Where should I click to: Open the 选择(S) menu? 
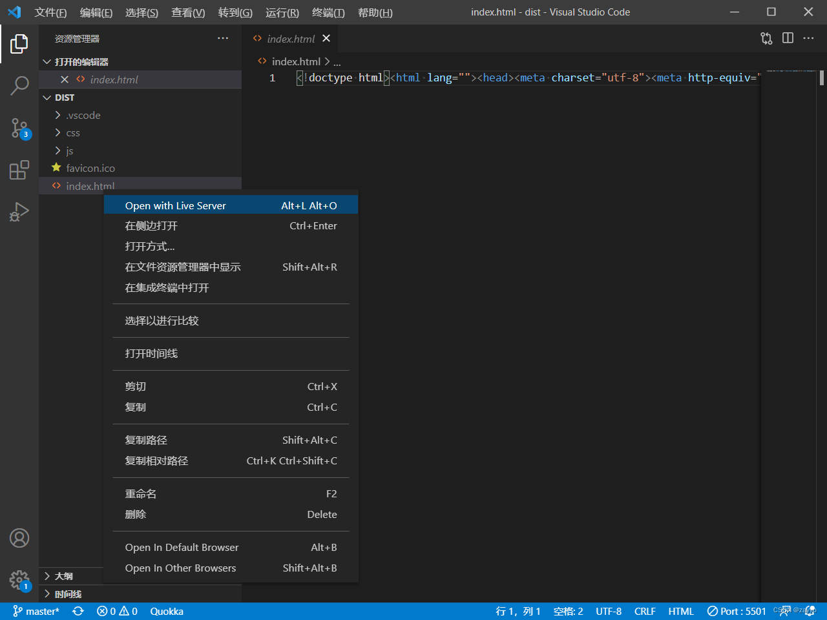coord(141,12)
